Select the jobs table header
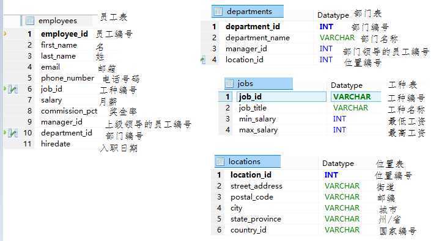The height and width of the screenshot is (241, 439). 259,83
